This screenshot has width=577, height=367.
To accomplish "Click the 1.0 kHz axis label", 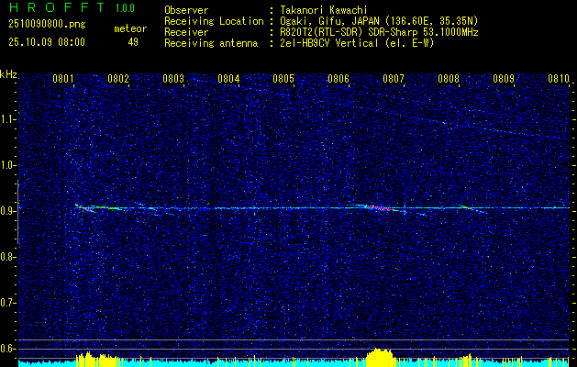I will [7, 165].
